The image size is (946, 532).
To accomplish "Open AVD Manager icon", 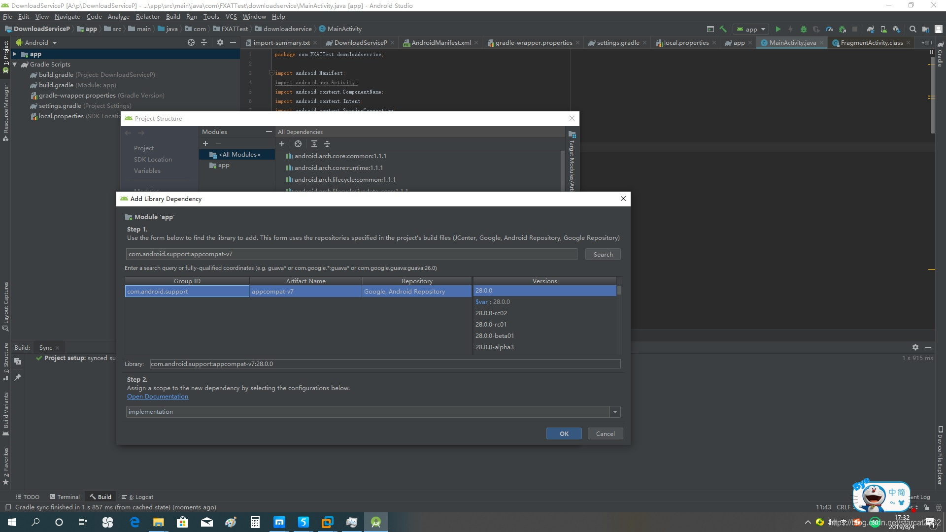I will [883, 29].
